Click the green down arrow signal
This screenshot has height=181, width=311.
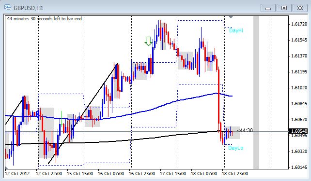click(x=148, y=41)
